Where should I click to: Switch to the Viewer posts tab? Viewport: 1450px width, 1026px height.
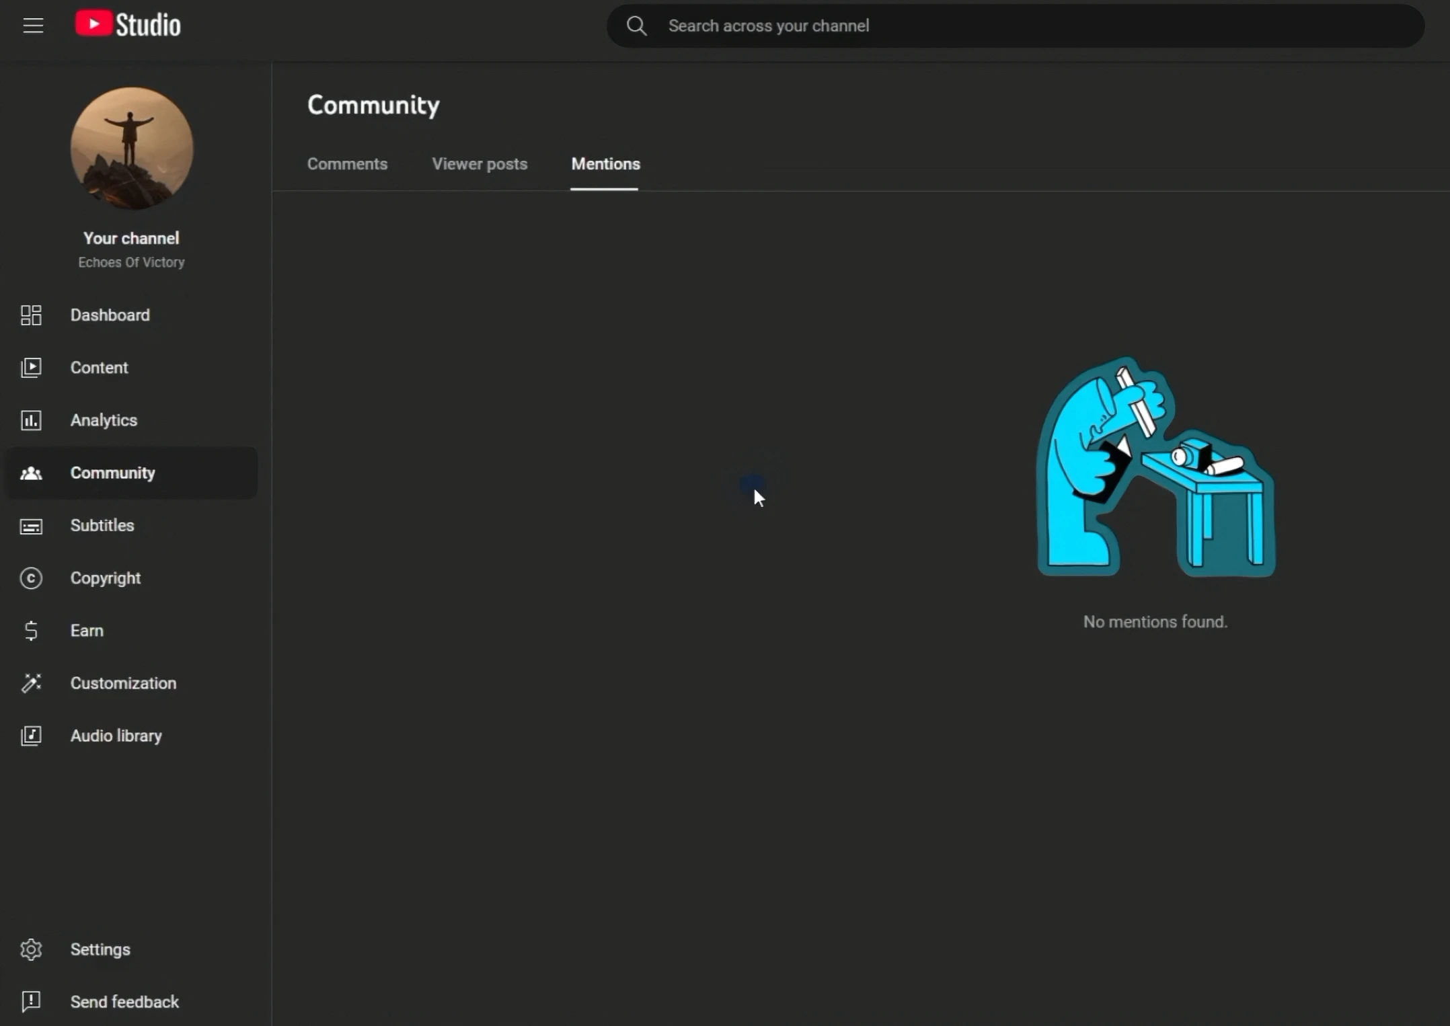pos(480,164)
